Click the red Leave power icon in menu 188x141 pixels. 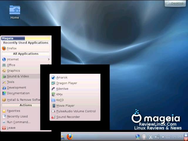pos(4,128)
